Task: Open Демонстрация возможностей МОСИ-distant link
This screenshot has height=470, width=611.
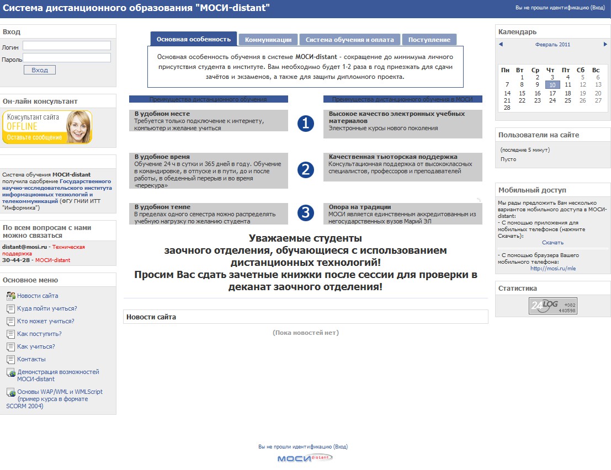Action: 58,376
